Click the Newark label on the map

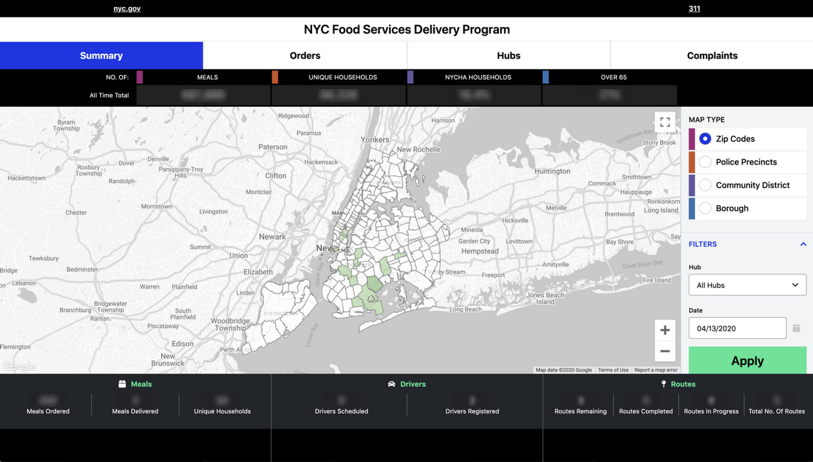coord(272,237)
